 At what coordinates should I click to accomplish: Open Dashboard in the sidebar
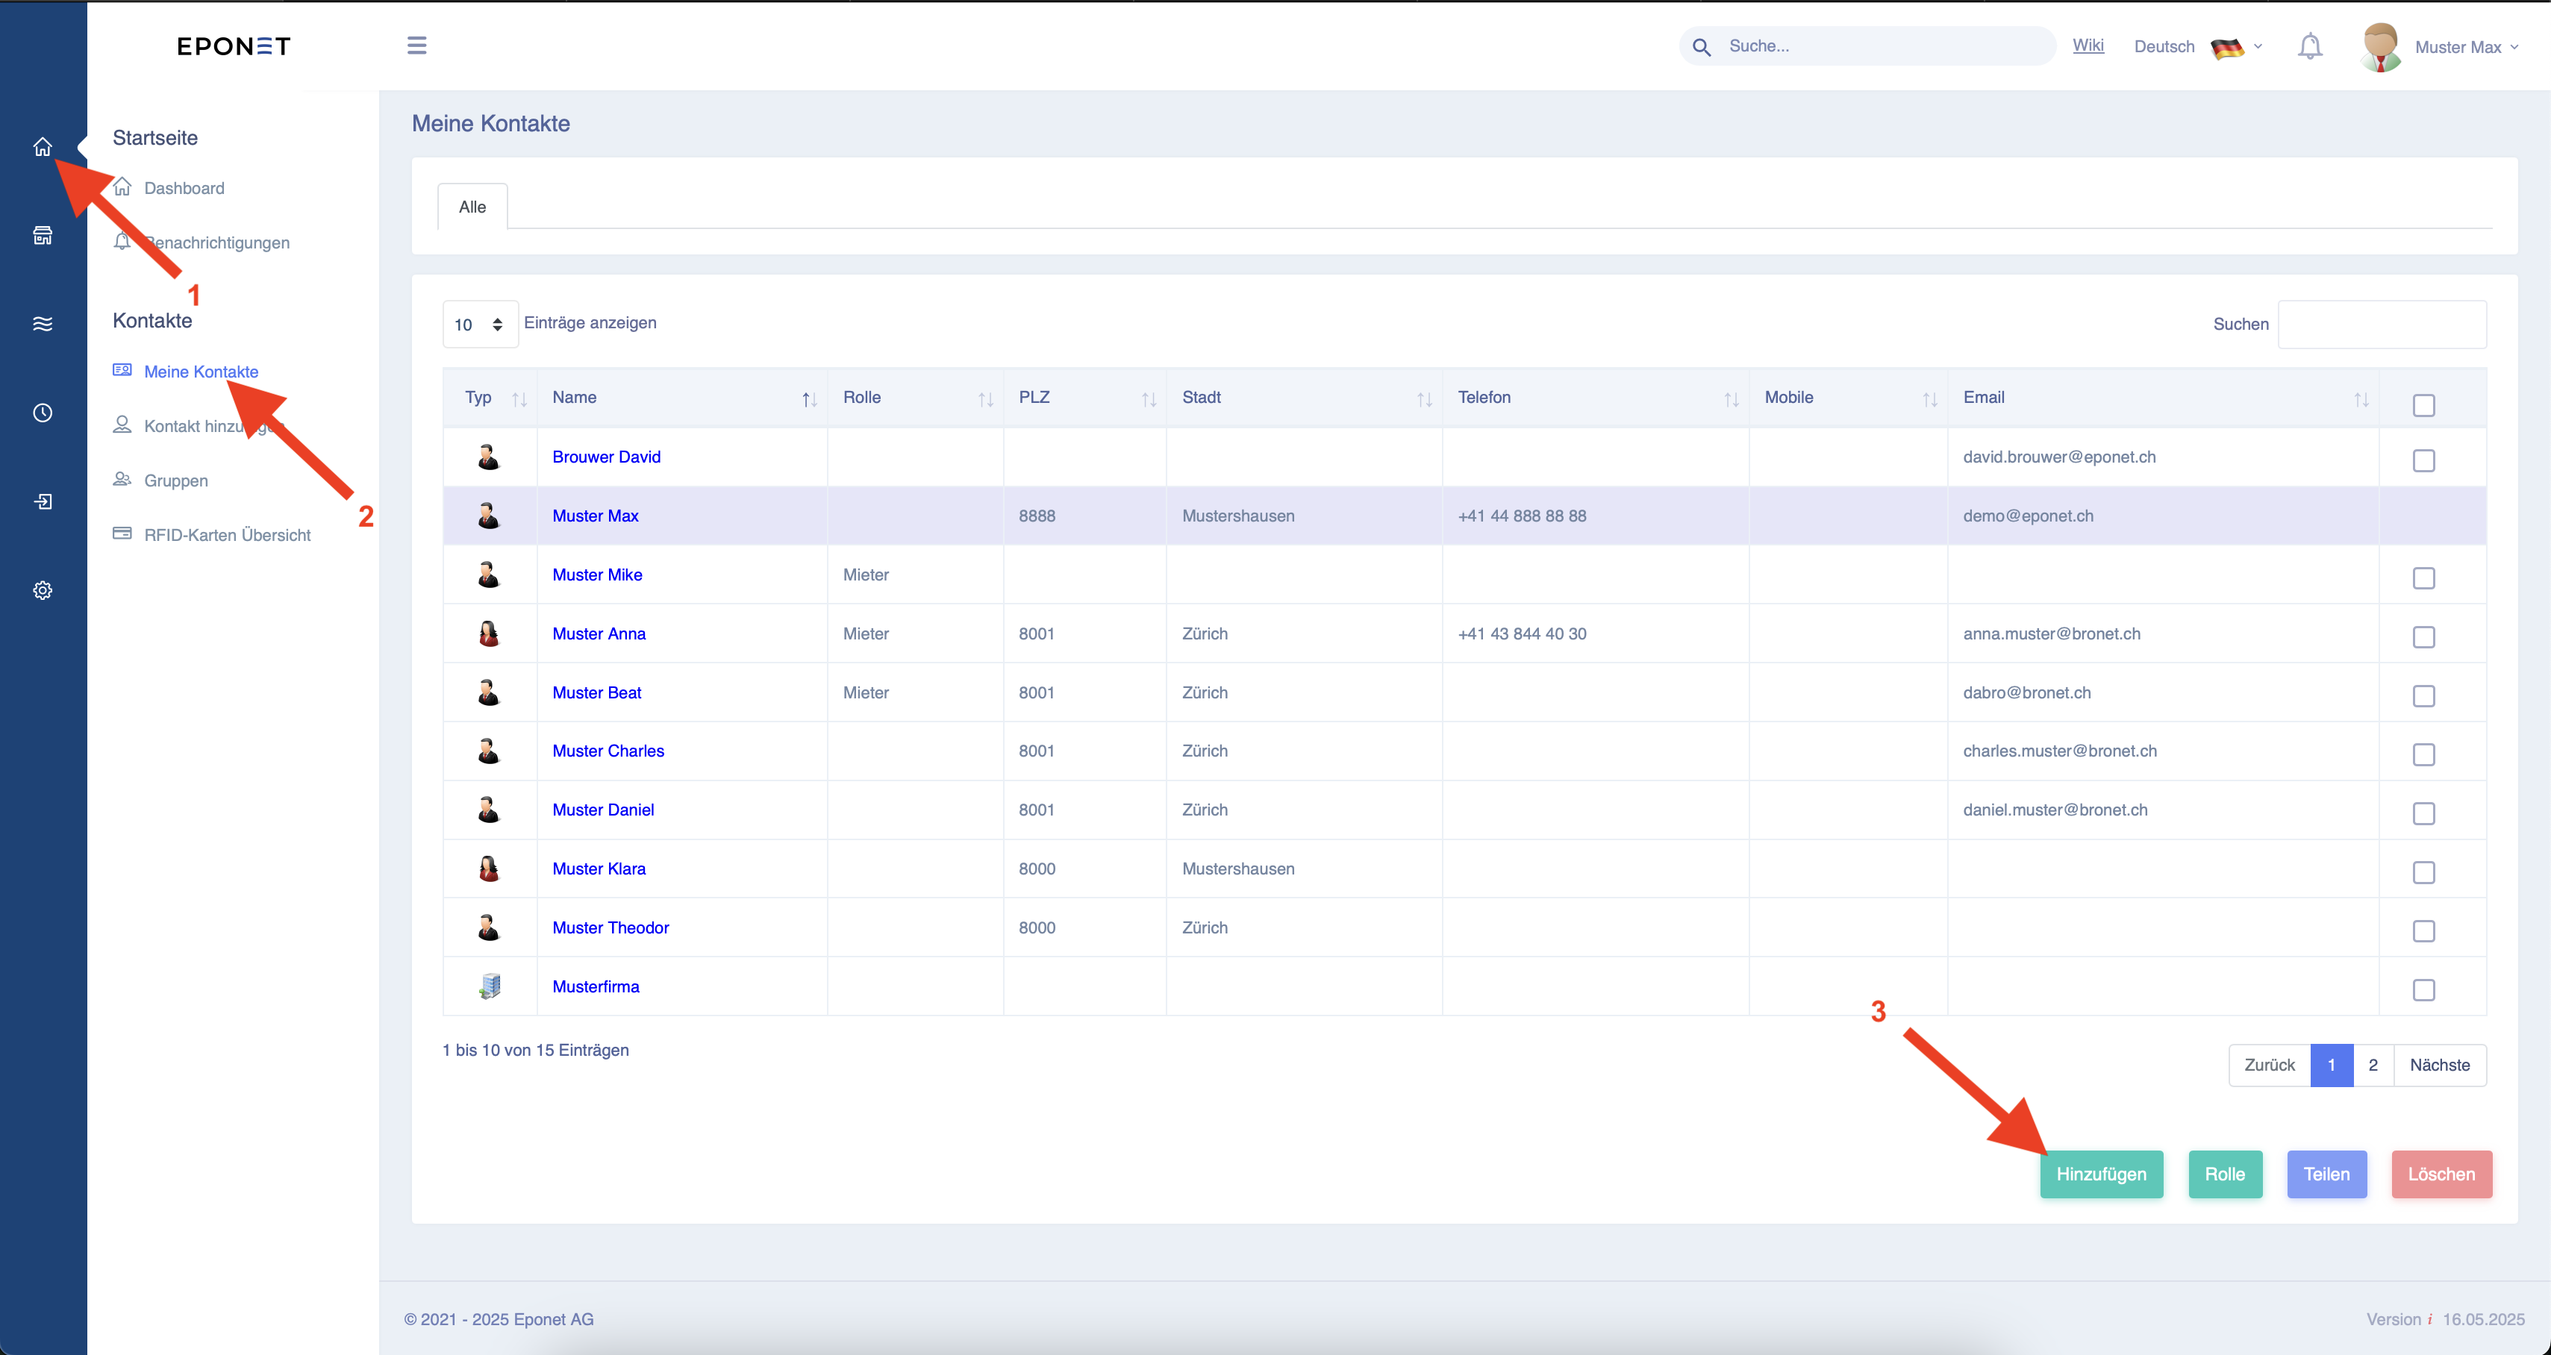pos(184,188)
